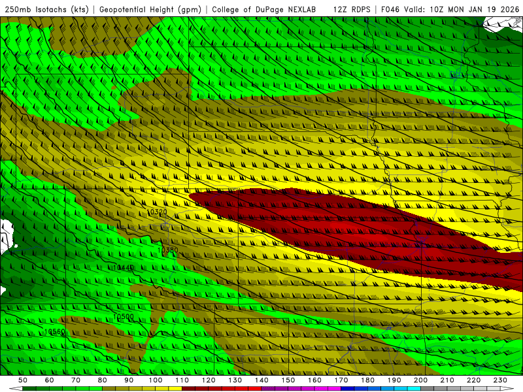Click the 230 value on the color scale
Image resolution: width=523 pixels, height=392 pixels.
click(501, 380)
